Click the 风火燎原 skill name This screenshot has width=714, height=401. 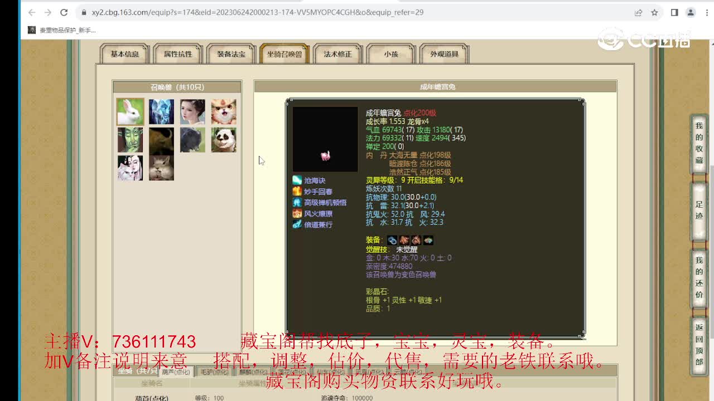[318, 214]
